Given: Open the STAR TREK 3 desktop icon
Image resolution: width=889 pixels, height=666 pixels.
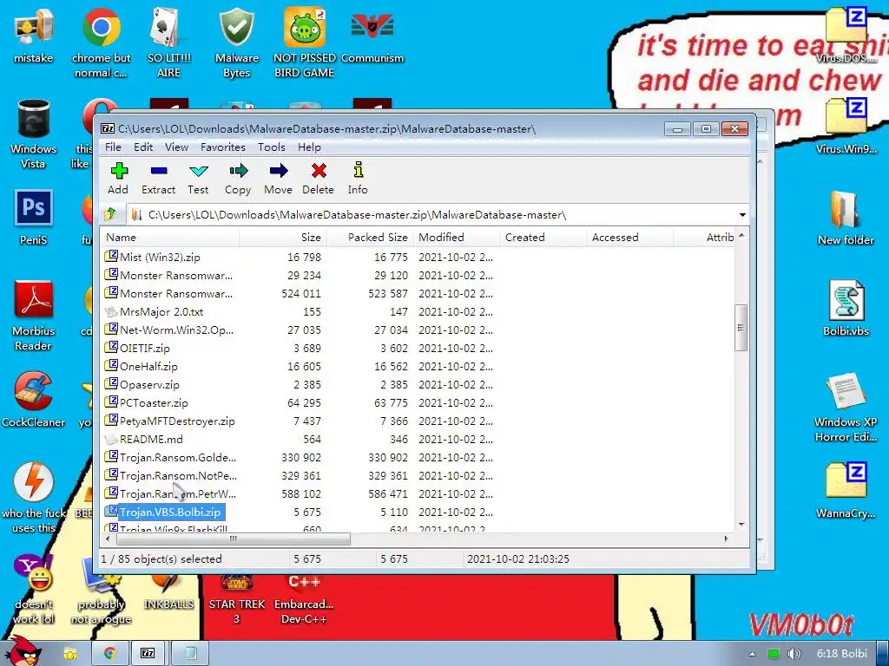Looking at the screenshot, I should tap(237, 600).
